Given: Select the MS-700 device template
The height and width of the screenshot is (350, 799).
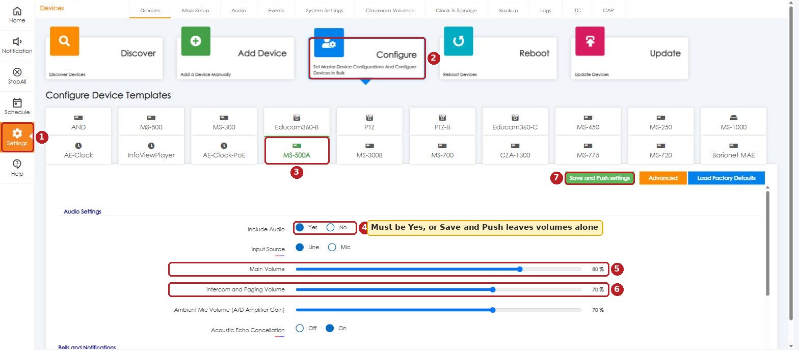Looking at the screenshot, I should click(442, 150).
